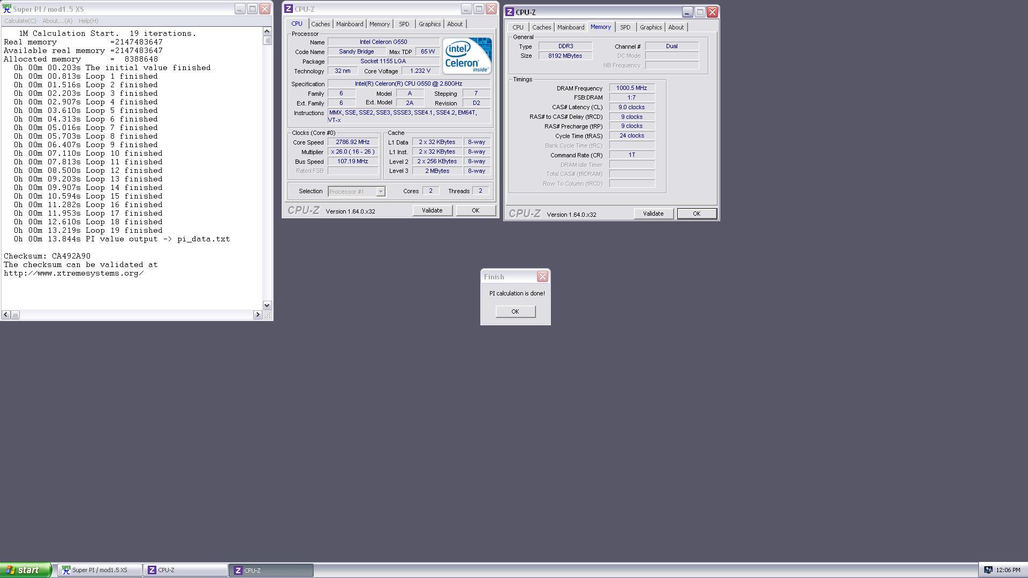Switch to Graphics tab in right CPU-Z

pos(651,27)
